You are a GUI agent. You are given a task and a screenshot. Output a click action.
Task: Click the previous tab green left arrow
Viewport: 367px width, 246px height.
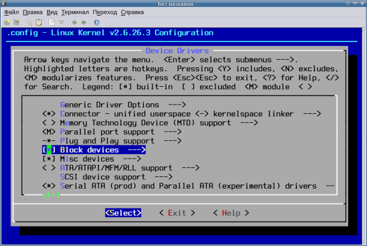click(74, 22)
